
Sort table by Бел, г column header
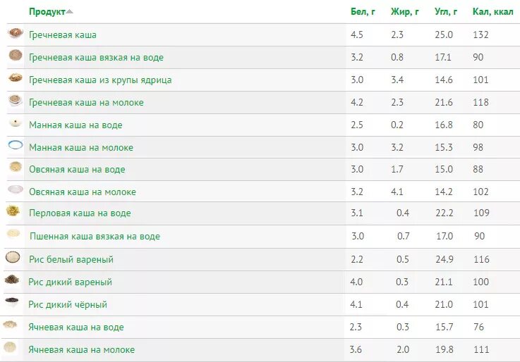coord(363,11)
